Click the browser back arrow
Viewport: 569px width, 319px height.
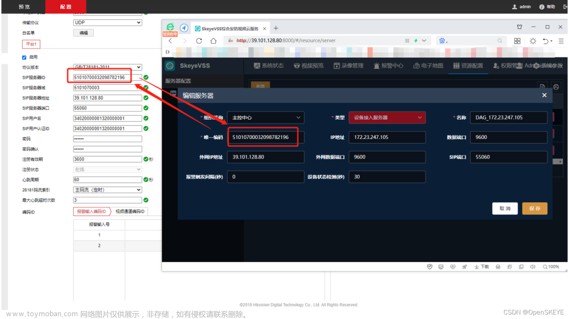tap(170, 40)
